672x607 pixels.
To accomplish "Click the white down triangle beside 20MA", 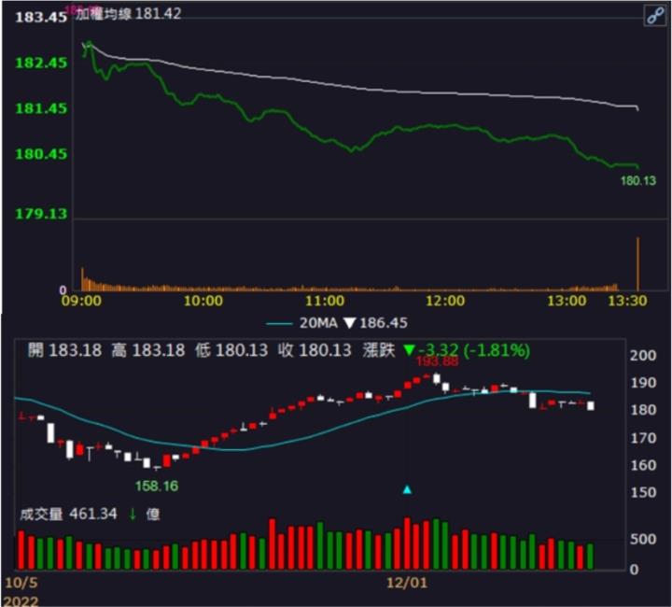I will tap(350, 323).
